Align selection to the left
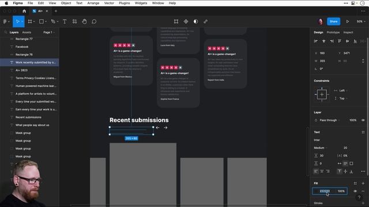Viewport: 369px width, 207px height. 316,41
